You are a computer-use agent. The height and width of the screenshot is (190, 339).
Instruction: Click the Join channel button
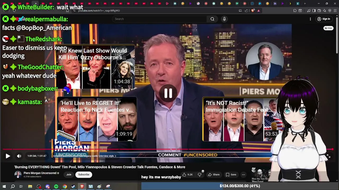pyautogui.click(x=69, y=174)
